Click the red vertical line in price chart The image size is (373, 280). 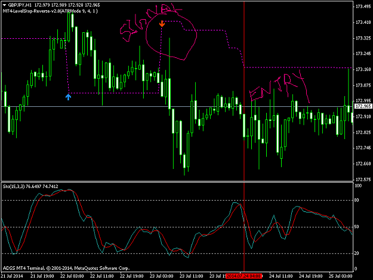(x=244, y=93)
